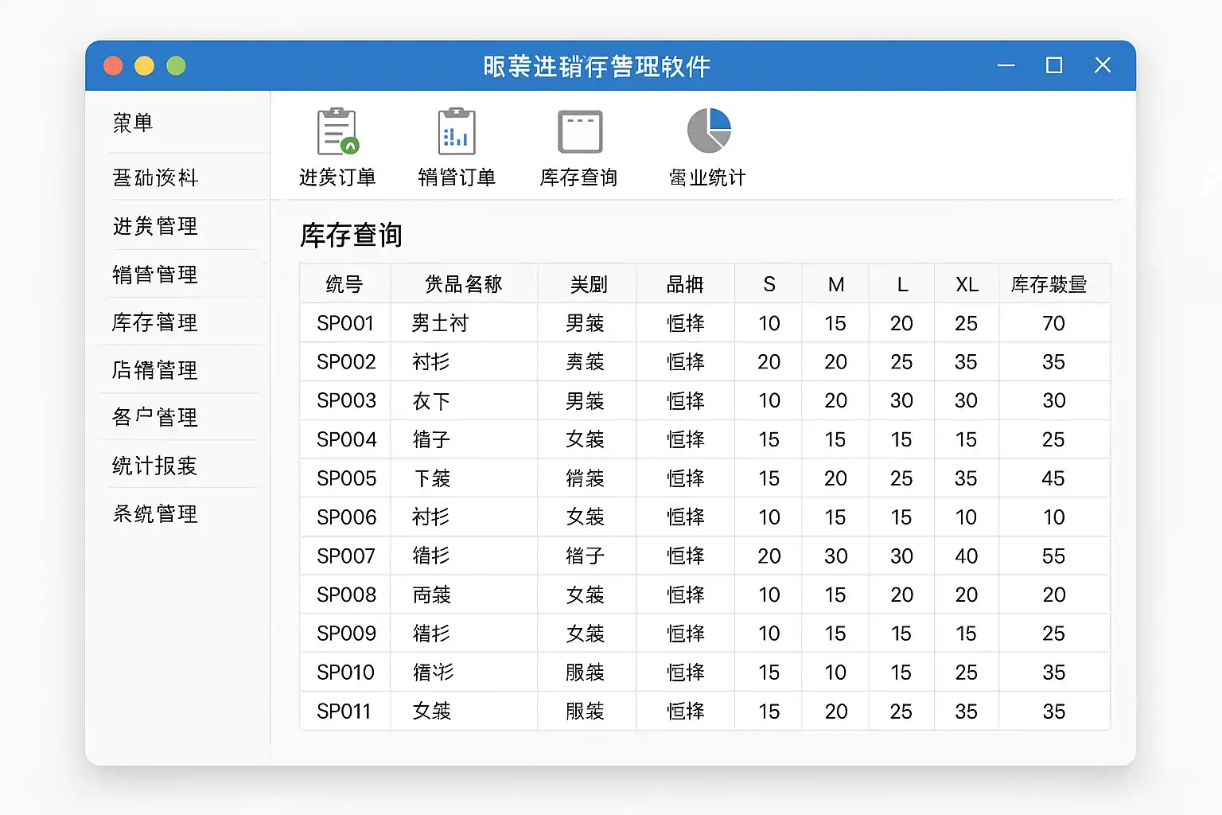The width and height of the screenshot is (1222, 815).
Task: Open 进货管理 in the sidebar
Action: (155, 226)
